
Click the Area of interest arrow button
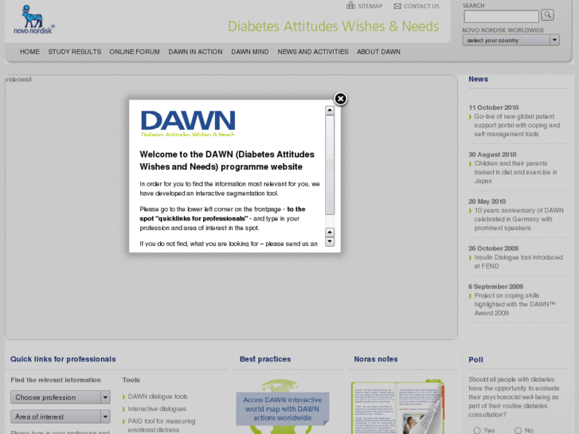105,416
